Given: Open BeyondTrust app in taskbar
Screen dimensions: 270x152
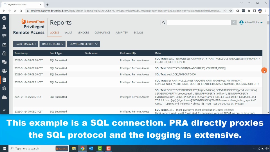Looking at the screenshot, I should point(62,148).
